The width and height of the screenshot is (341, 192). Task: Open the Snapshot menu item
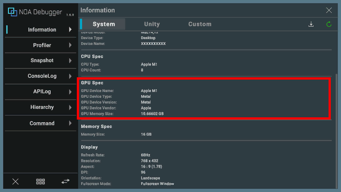pyautogui.click(x=40, y=60)
